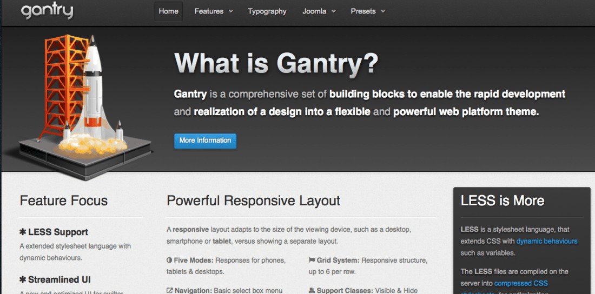This screenshot has height=294, width=595.
Task: Click the Navigation: label text
Action: pos(193,291)
